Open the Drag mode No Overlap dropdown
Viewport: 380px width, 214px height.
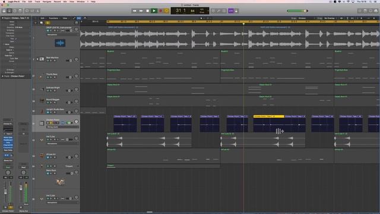point(330,18)
